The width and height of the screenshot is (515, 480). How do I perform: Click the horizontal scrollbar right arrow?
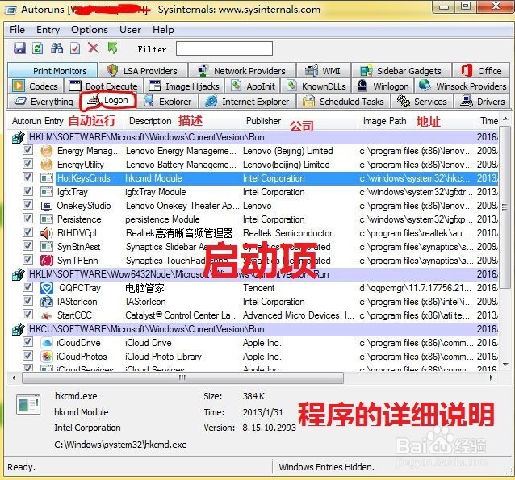(x=491, y=378)
